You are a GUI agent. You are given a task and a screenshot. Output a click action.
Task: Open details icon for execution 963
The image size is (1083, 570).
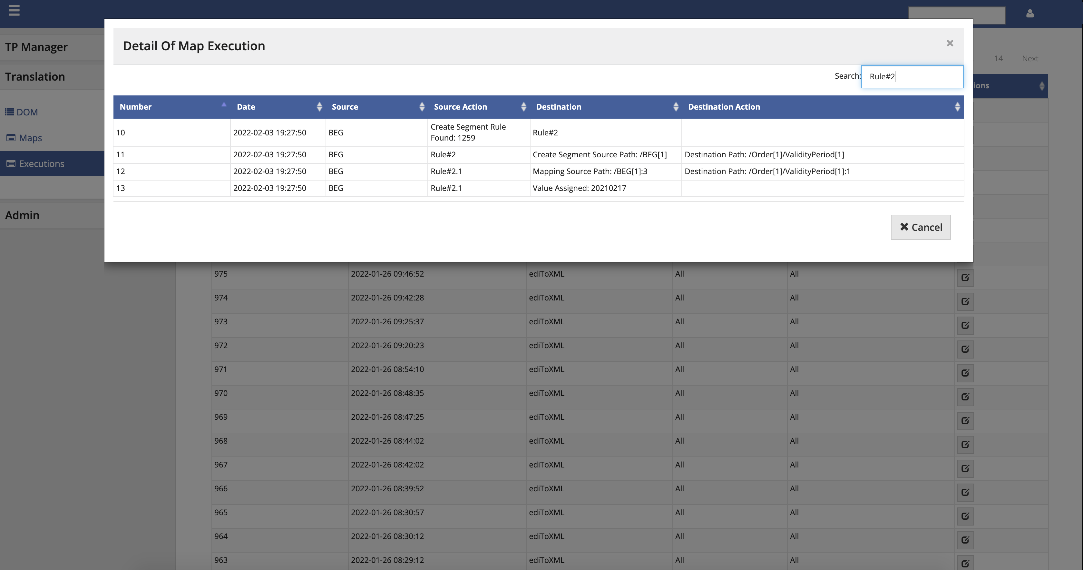pyautogui.click(x=965, y=563)
